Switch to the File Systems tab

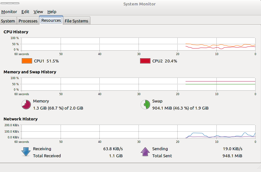76,21
